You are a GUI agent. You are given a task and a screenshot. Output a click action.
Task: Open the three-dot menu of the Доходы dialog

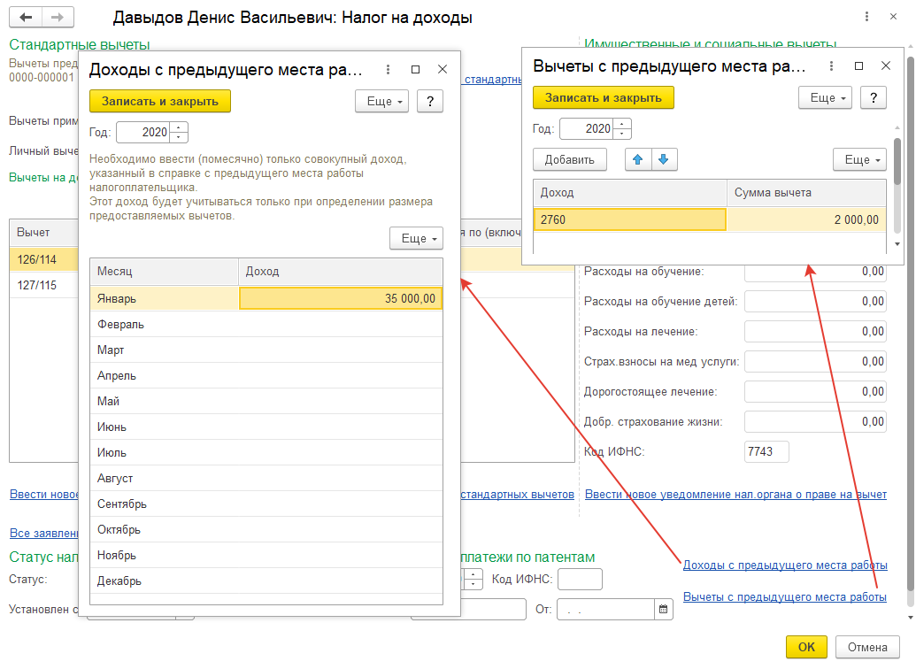388,69
